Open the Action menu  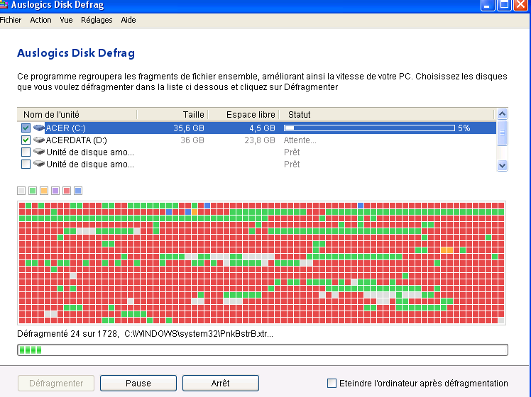click(40, 20)
